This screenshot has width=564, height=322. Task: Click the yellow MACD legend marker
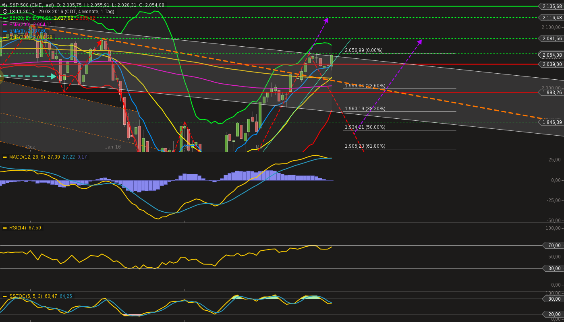point(5,157)
